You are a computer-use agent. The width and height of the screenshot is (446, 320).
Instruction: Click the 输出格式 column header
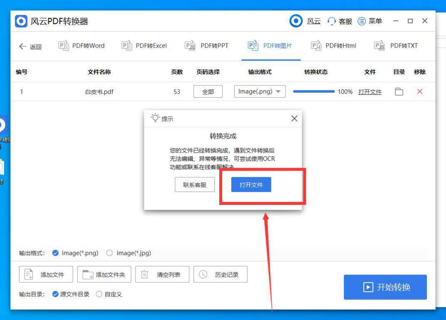point(260,72)
